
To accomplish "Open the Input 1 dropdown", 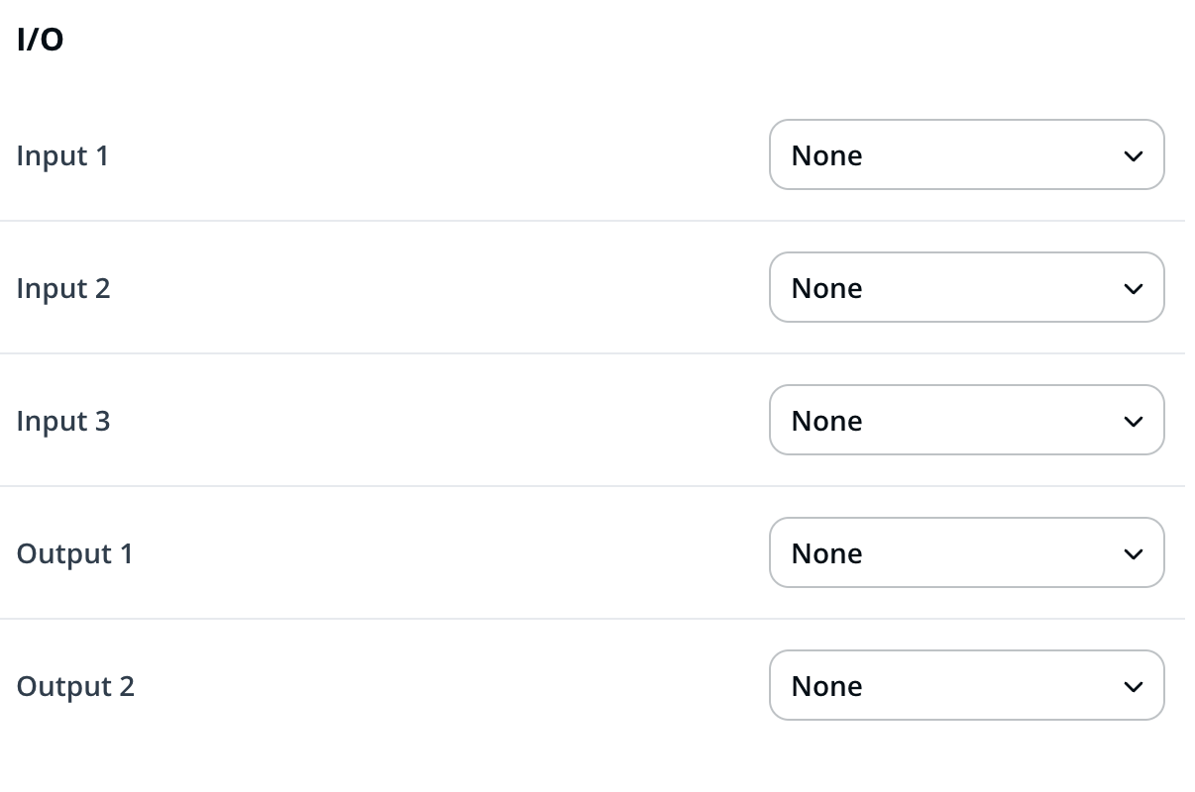I will pyautogui.click(x=966, y=154).
